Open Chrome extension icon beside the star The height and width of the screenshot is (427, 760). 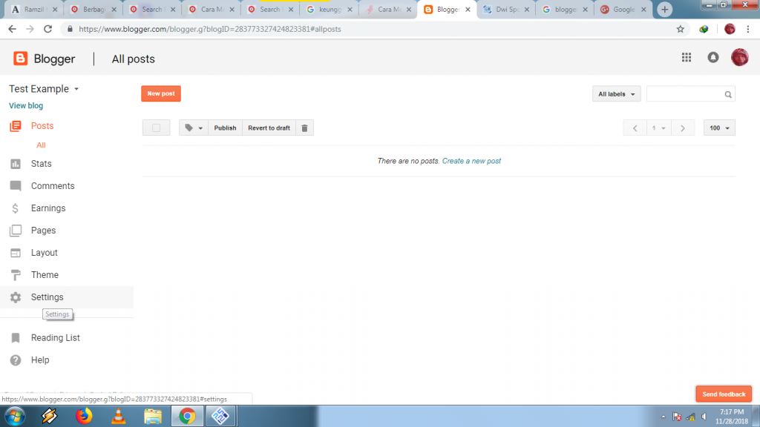pyautogui.click(x=704, y=29)
